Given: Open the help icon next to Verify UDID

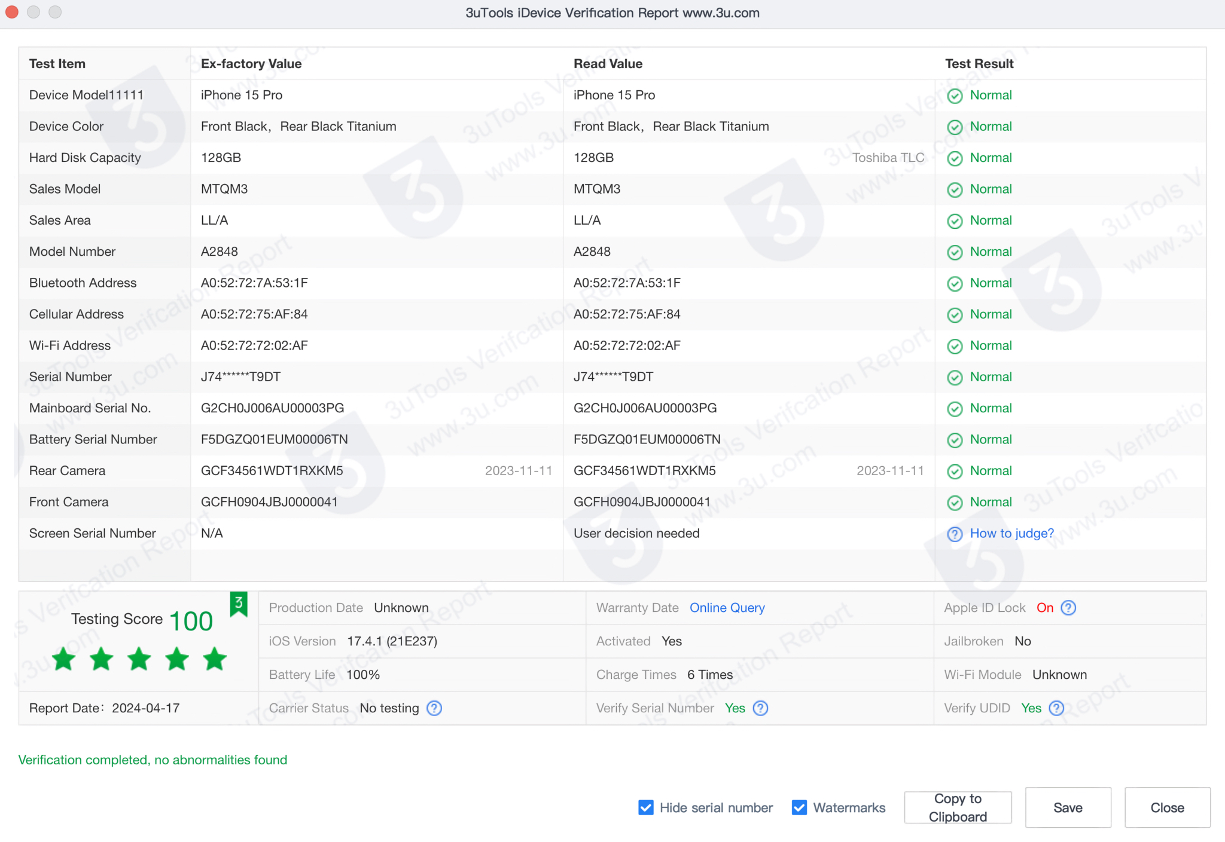Looking at the screenshot, I should click(1057, 708).
